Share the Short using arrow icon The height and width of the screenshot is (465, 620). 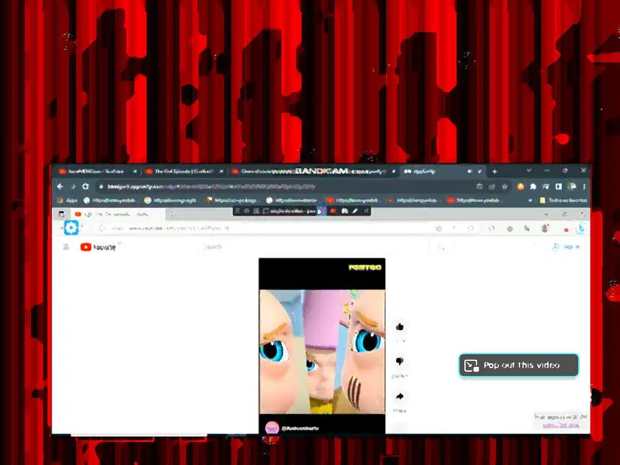click(x=400, y=396)
